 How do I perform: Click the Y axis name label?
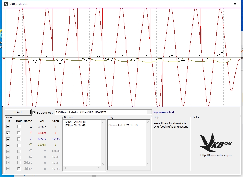pyautogui.click(x=31, y=133)
